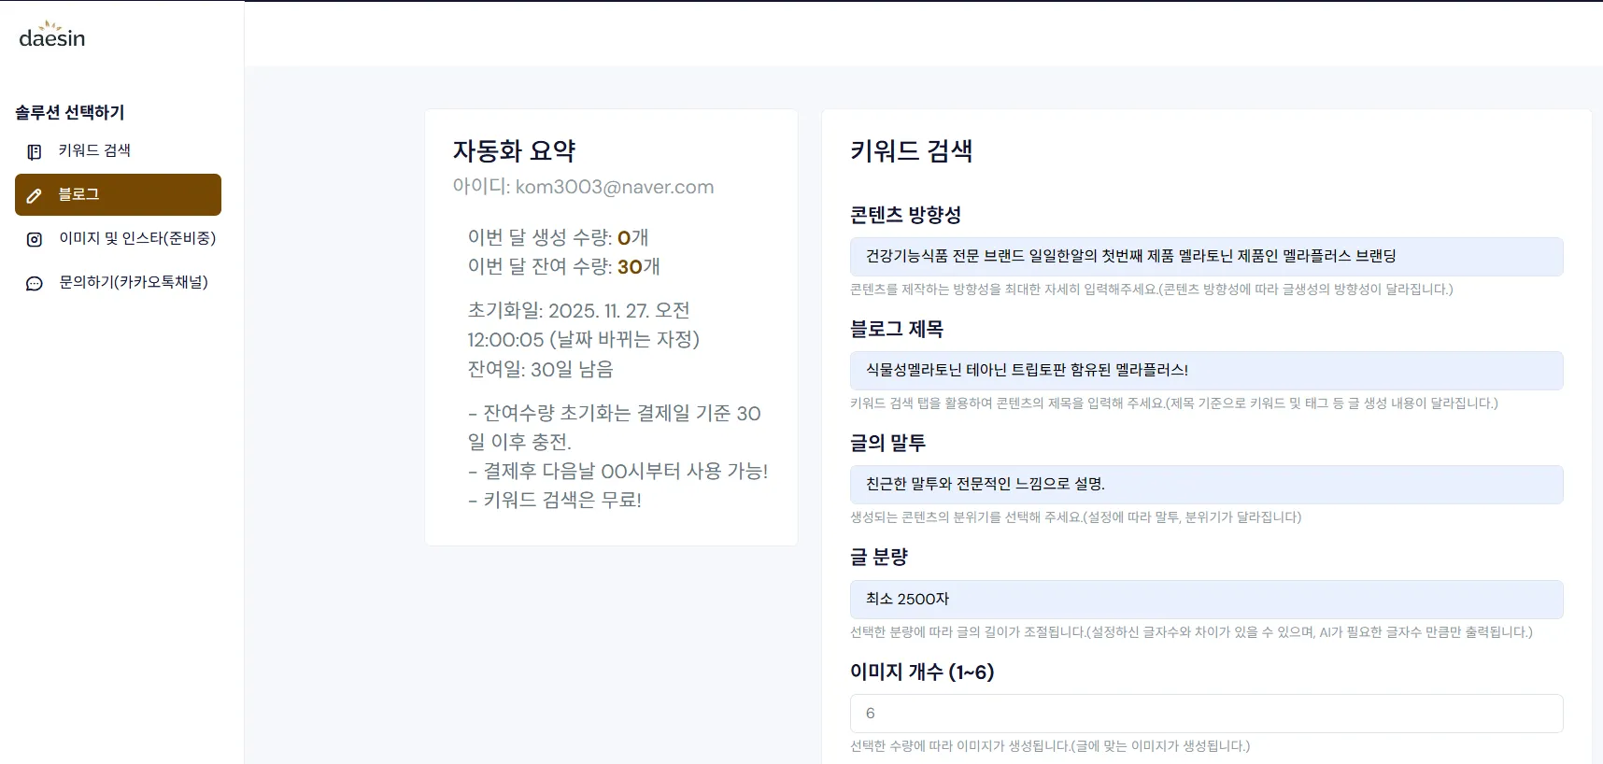Click the 콘텐츠 방향성 input field
This screenshot has width=1603, height=764.
[1206, 256]
